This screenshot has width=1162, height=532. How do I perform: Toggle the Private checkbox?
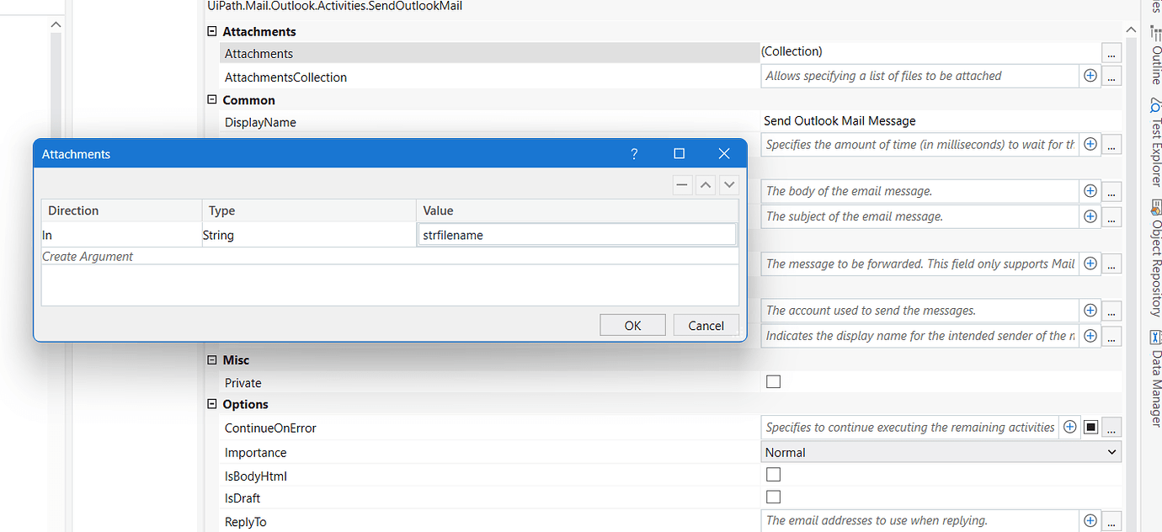click(773, 381)
